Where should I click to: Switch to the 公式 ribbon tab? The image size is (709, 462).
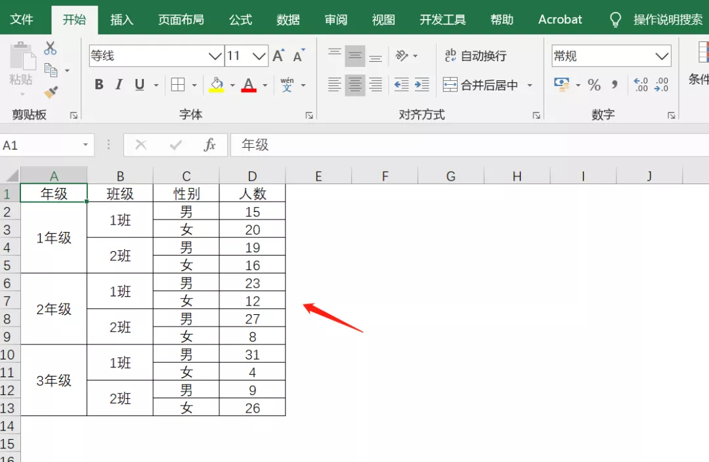tap(240, 20)
